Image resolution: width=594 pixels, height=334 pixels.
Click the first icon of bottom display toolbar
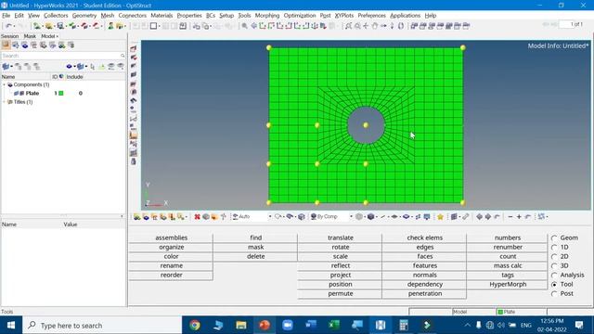pyautogui.click(x=136, y=216)
